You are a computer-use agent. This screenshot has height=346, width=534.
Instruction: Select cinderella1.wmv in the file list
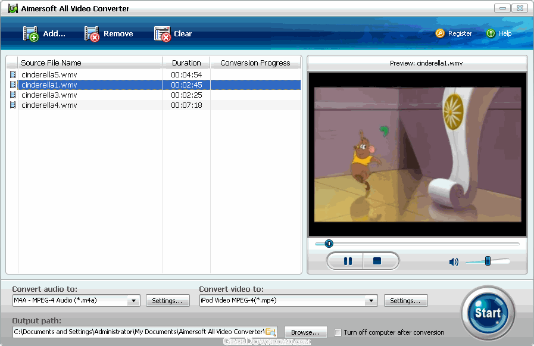point(49,85)
